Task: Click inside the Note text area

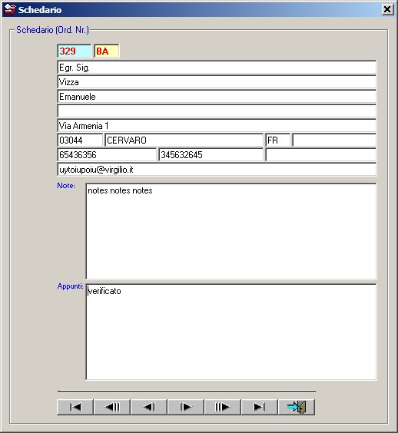Action: click(x=231, y=231)
